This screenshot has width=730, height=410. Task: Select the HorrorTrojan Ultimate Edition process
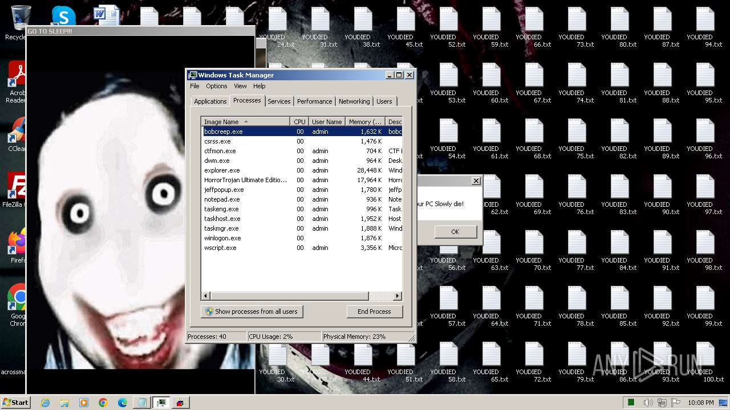pyautogui.click(x=302, y=180)
